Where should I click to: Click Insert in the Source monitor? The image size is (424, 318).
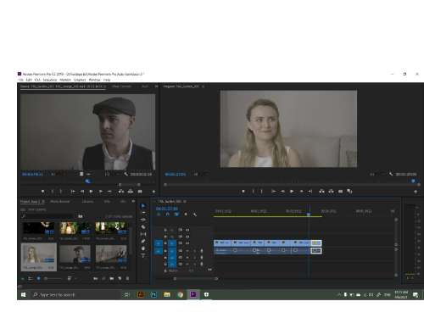121,192
